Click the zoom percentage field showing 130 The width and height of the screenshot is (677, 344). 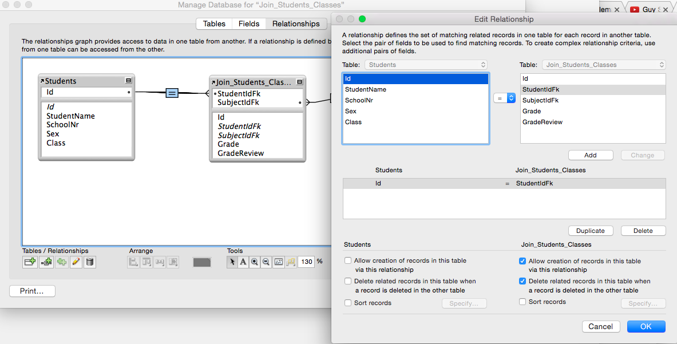pyautogui.click(x=306, y=262)
